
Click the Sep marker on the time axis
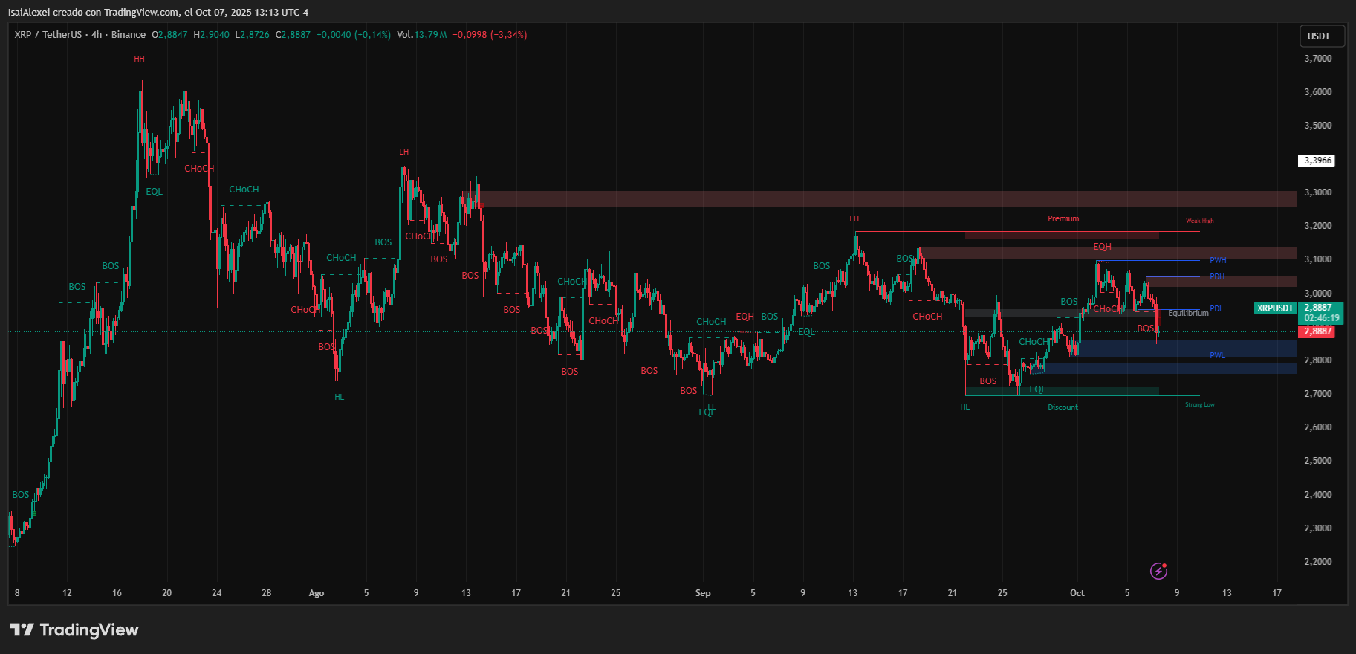[x=703, y=593]
